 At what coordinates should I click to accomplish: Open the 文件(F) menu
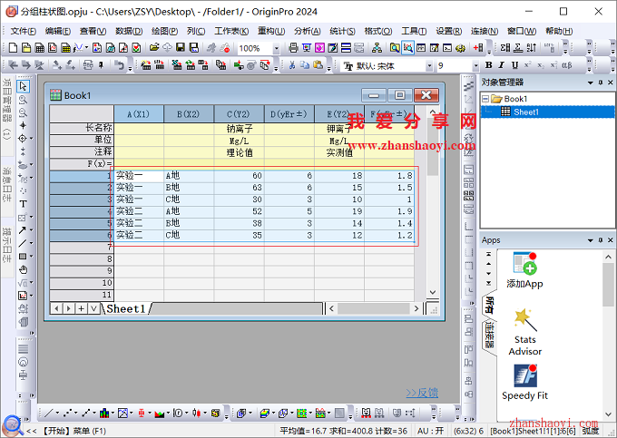[x=23, y=31]
